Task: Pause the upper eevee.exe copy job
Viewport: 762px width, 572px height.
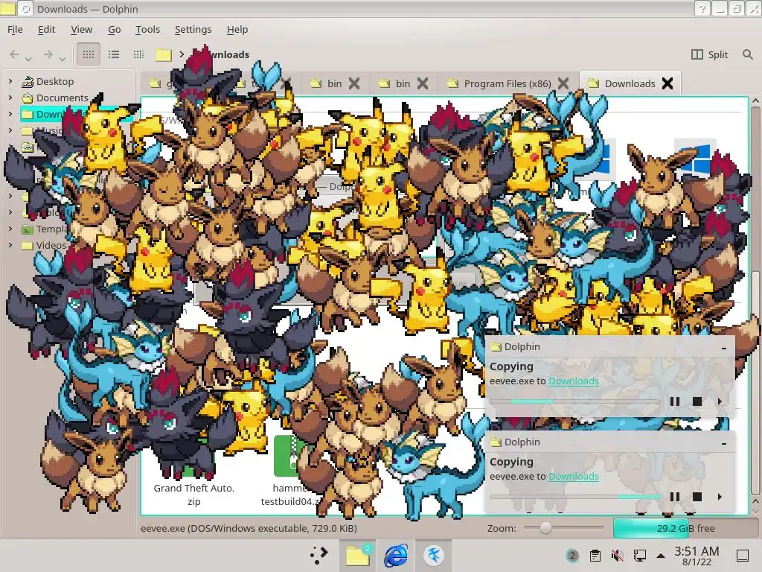Action: coord(674,401)
